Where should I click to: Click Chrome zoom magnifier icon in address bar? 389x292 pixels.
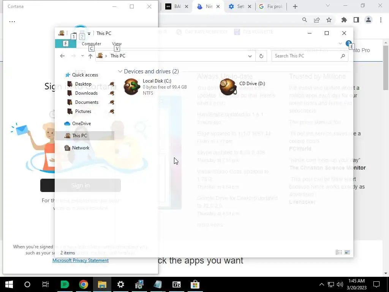[304, 20]
